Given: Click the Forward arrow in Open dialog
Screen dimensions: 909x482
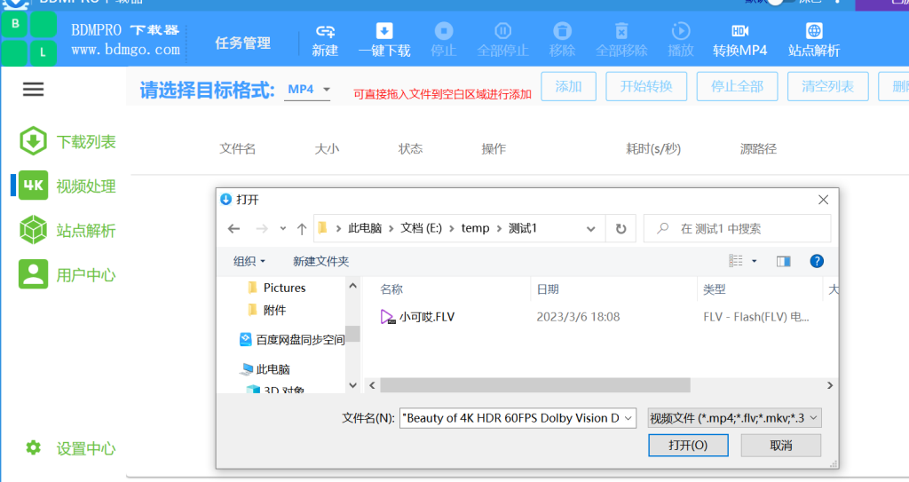Looking at the screenshot, I should 262,228.
